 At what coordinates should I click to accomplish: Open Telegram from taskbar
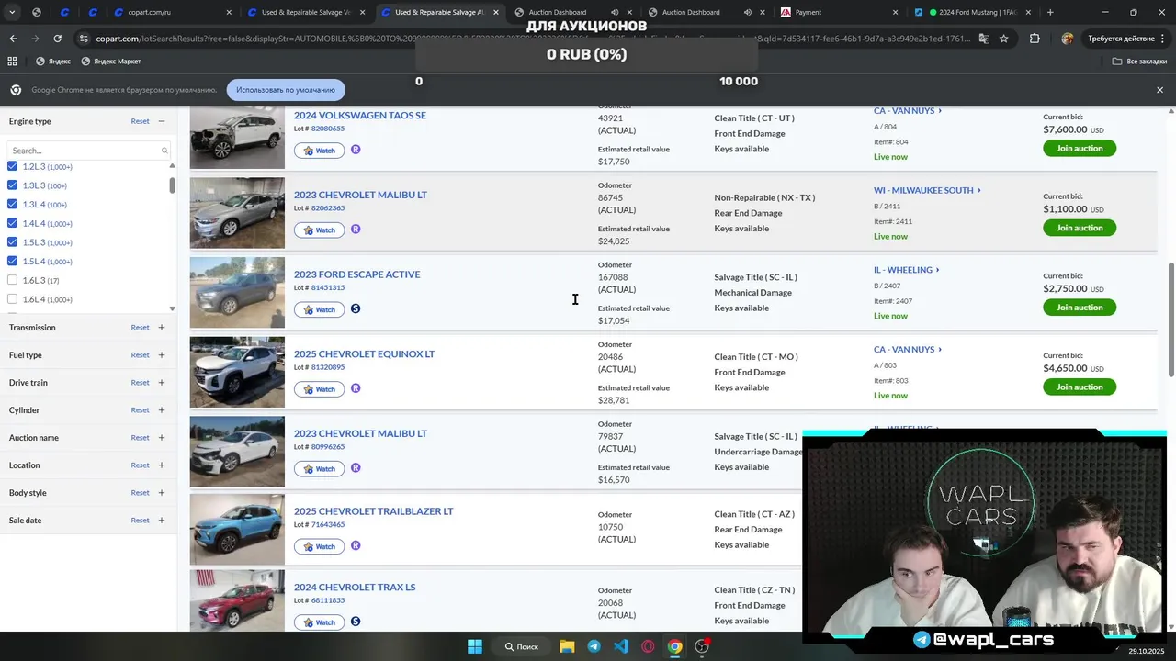click(x=594, y=646)
